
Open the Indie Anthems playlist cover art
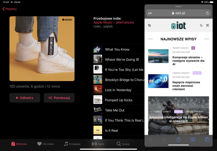[x=42, y=49]
